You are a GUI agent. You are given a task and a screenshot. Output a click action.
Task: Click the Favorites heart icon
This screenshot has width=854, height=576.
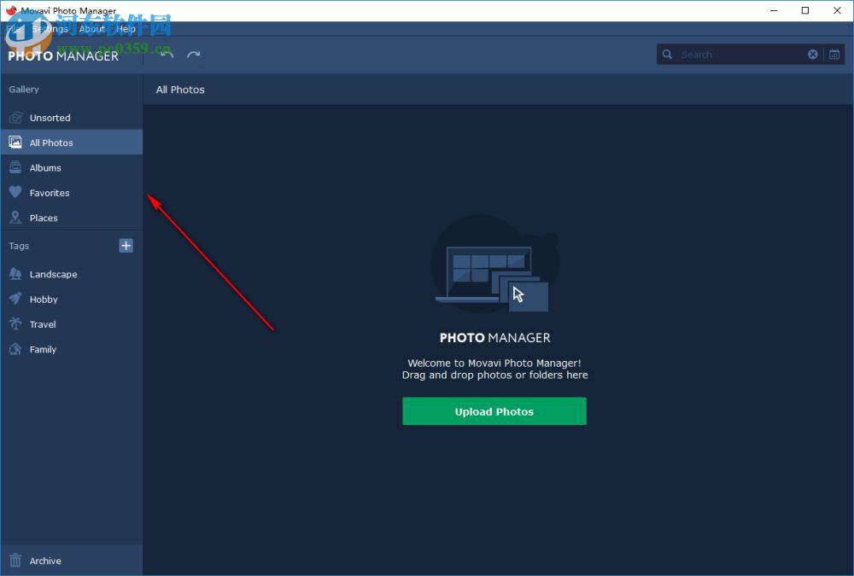pyautogui.click(x=15, y=192)
